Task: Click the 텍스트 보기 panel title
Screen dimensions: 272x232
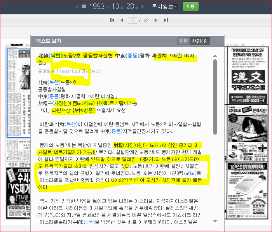Action: coord(49,41)
